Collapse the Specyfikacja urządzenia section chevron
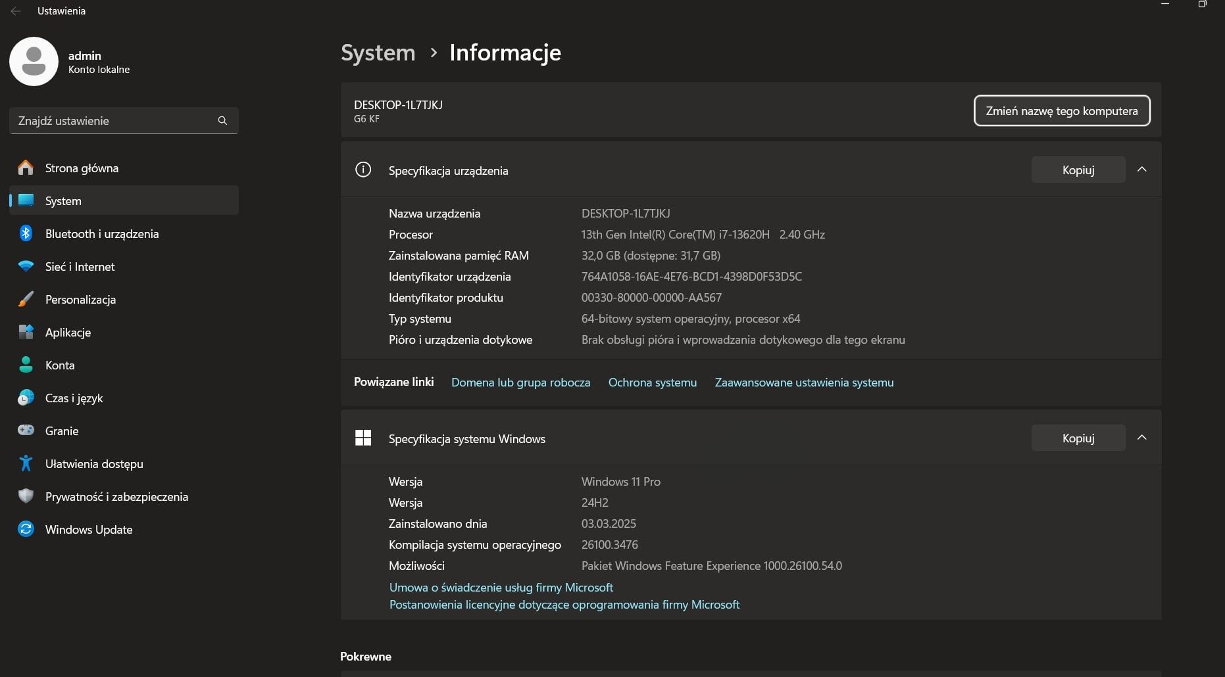This screenshot has height=677, width=1225. (1142, 170)
